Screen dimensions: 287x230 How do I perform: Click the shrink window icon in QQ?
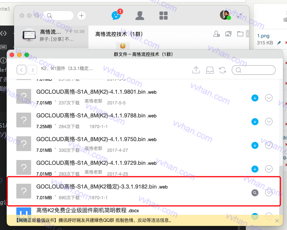(240, 16)
